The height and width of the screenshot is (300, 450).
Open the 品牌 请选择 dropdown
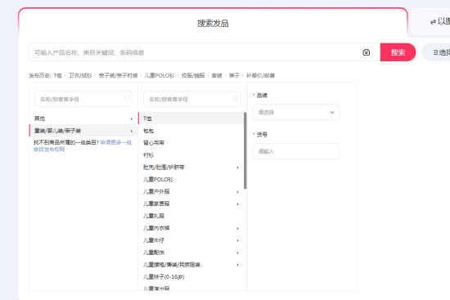click(296, 112)
